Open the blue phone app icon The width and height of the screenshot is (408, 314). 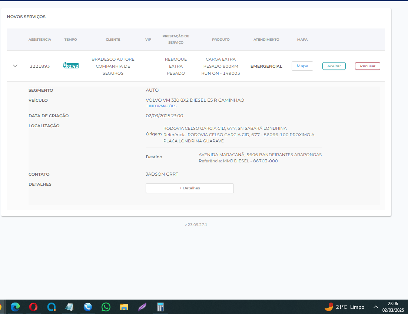click(x=88, y=307)
